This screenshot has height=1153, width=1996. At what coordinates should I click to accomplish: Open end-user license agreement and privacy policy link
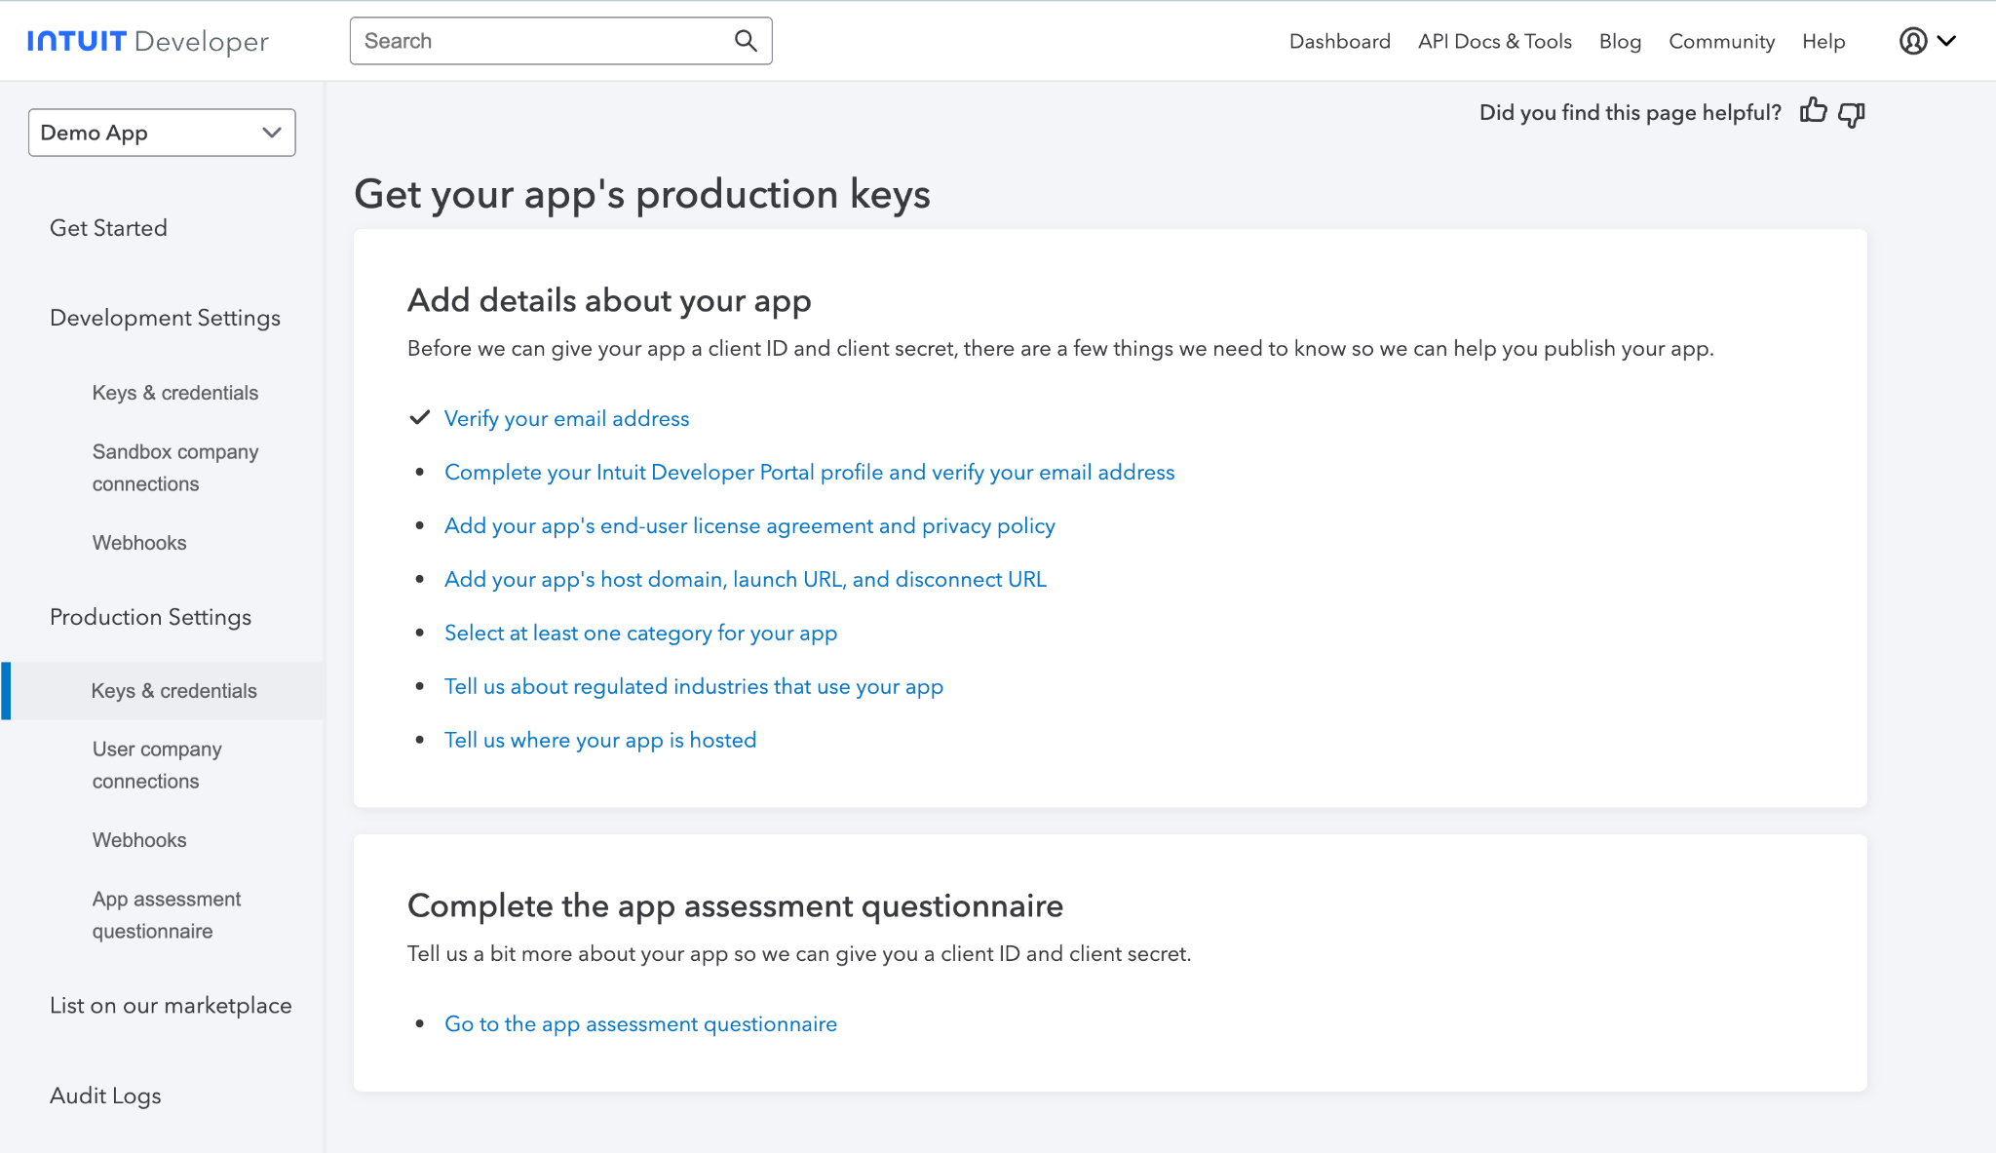749,525
